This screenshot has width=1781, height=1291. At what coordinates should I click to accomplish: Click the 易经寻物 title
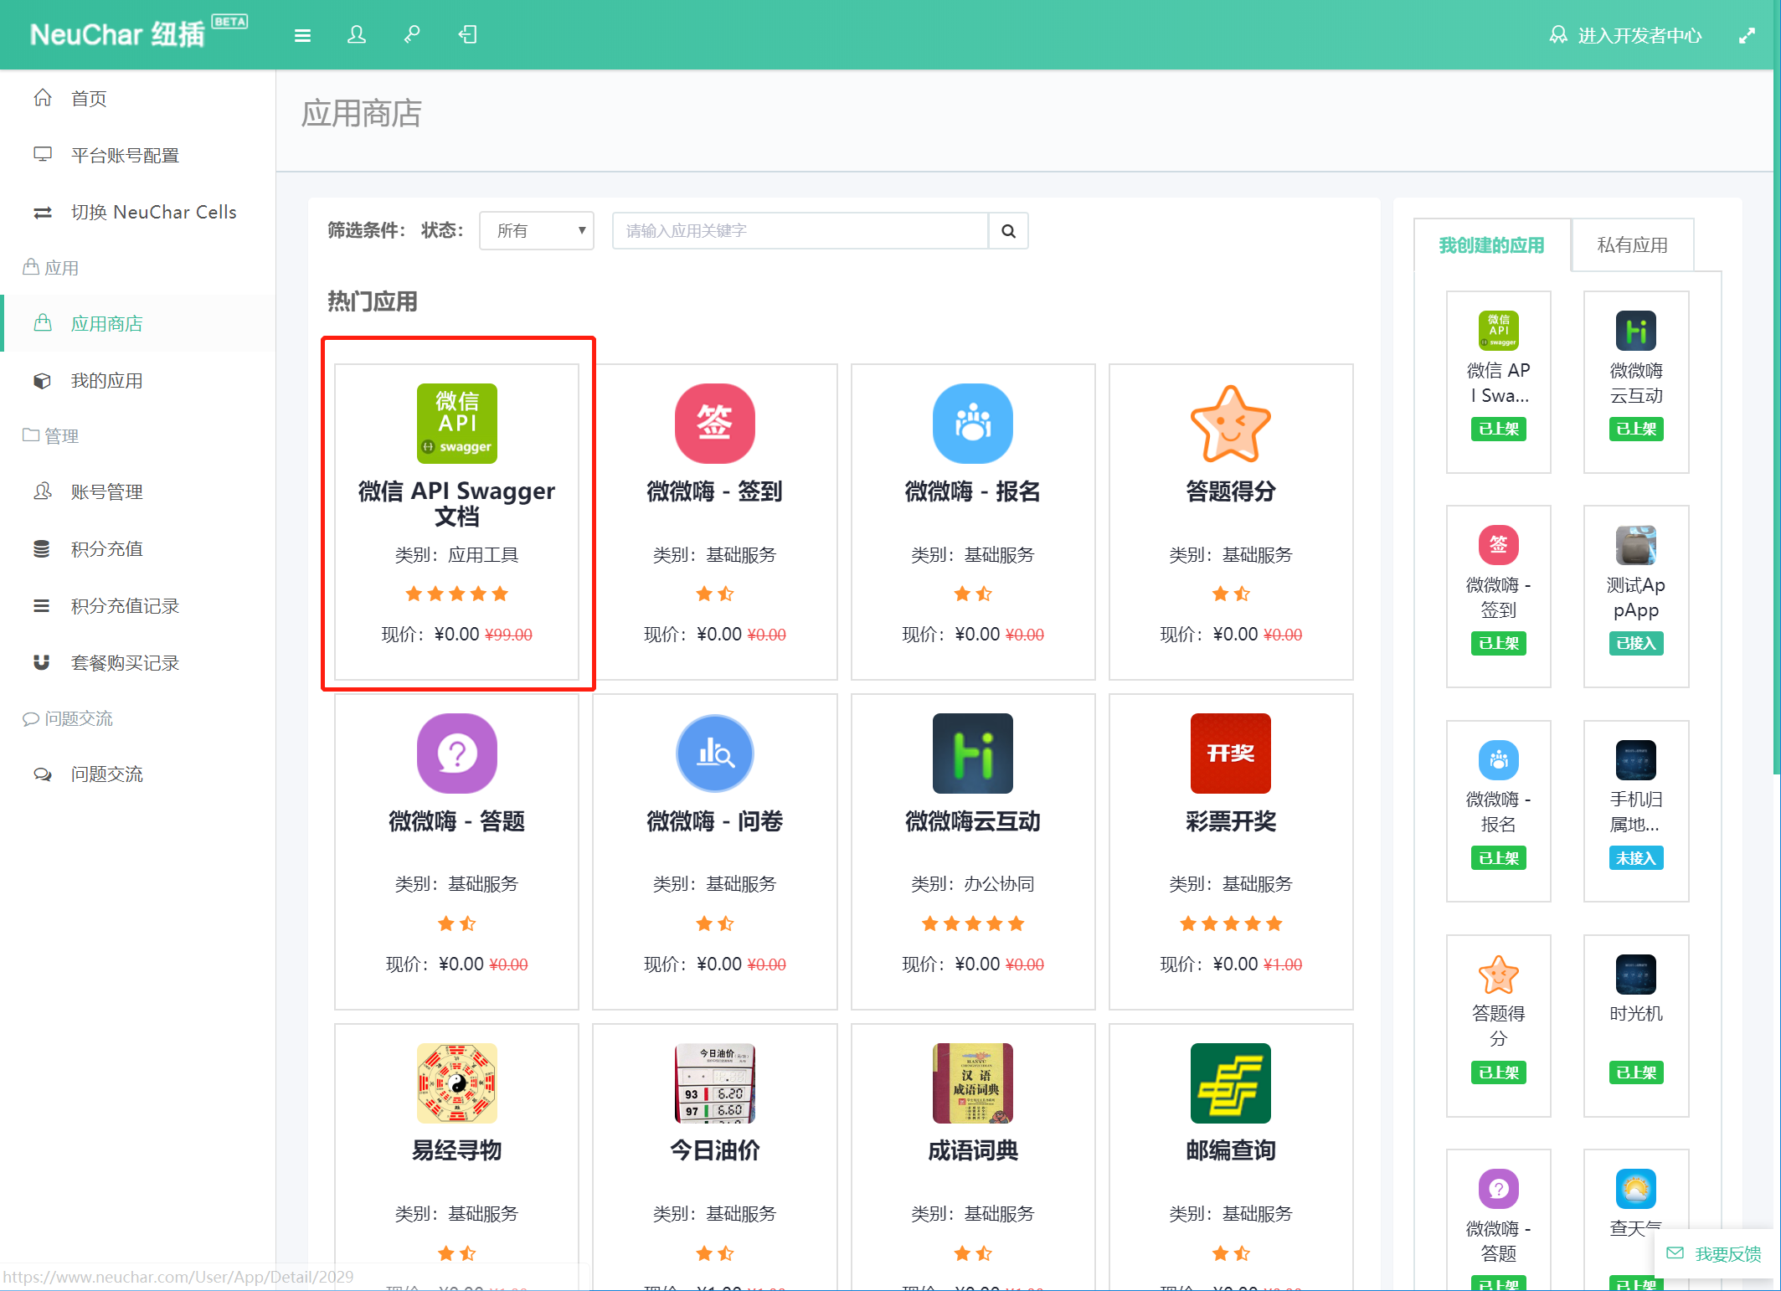pyautogui.click(x=457, y=1151)
